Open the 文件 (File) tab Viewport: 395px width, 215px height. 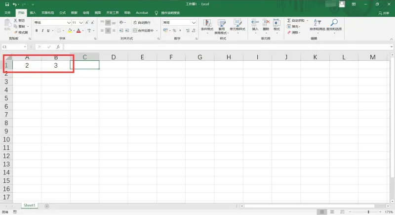tap(7, 12)
